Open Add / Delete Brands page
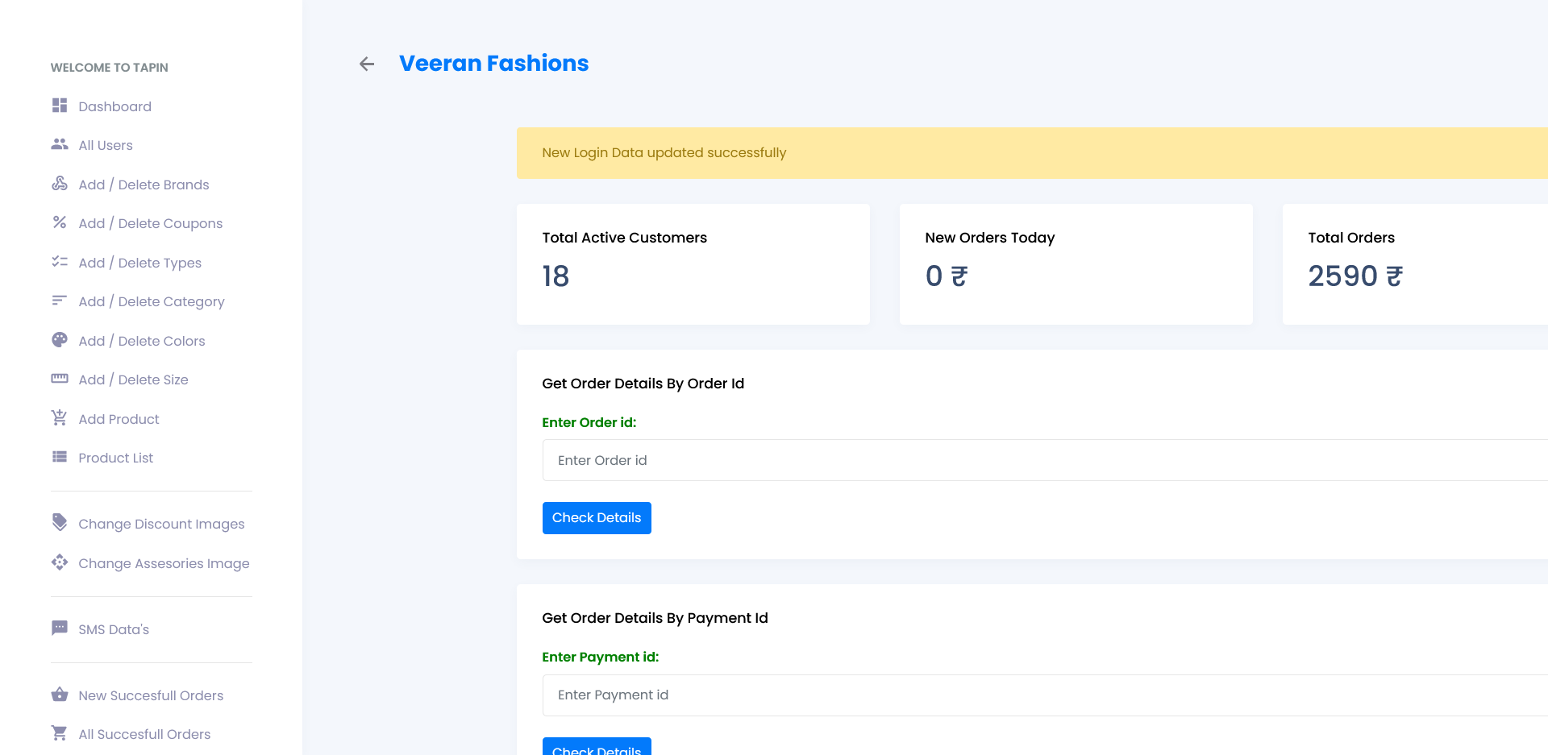Screen dimensions: 1548x755 (144, 185)
